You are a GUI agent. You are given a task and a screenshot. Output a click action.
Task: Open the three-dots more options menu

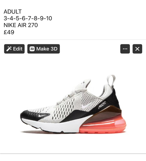(125, 49)
